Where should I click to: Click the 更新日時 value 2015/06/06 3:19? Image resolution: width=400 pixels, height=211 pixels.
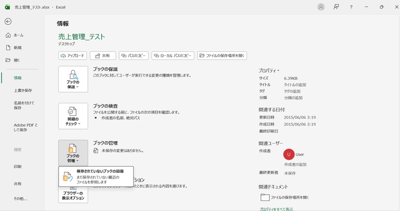click(x=299, y=117)
